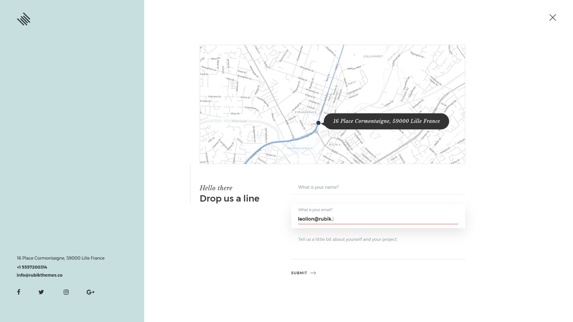Screen dimensions: 573x322
Task: Click the dark map location pin
Action: pos(318,123)
